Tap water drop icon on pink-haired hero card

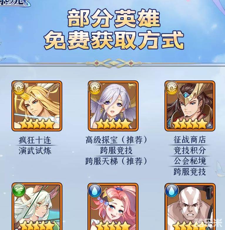click(x=95, y=190)
